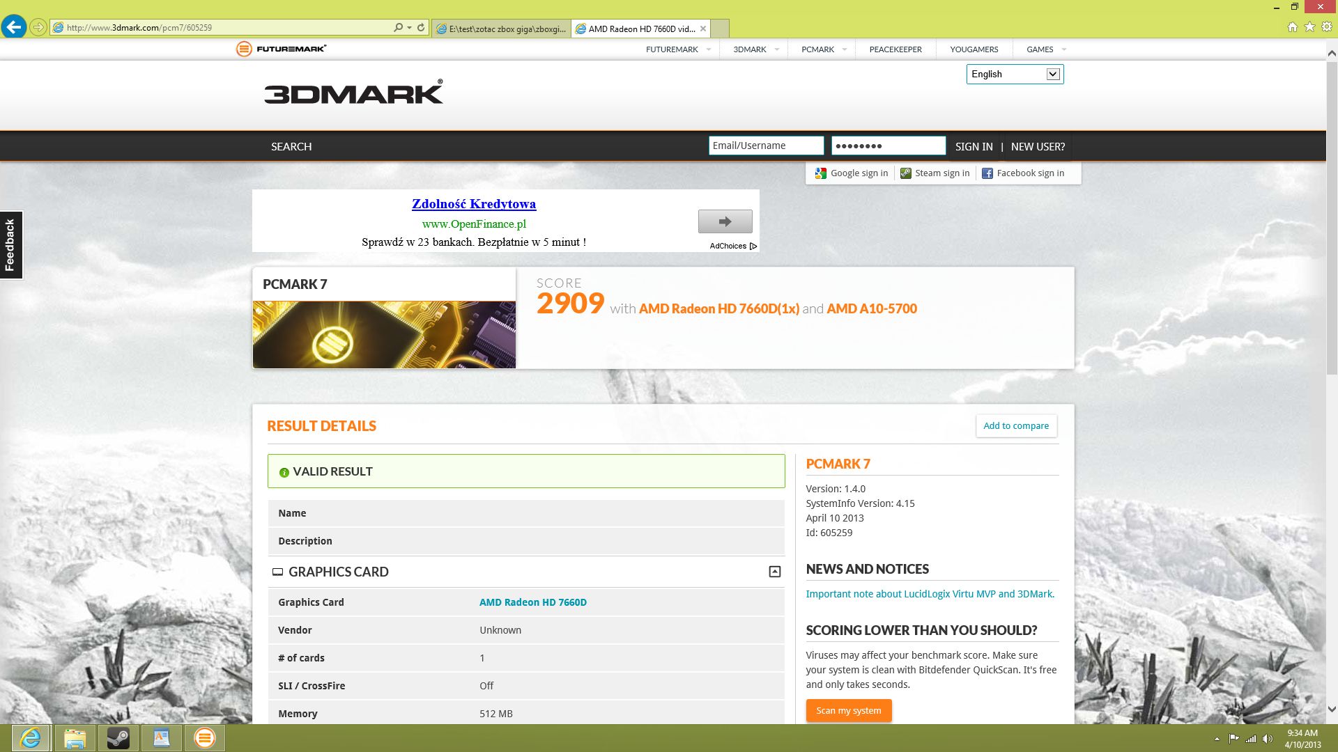Open the network signal tray icon

1251,738
